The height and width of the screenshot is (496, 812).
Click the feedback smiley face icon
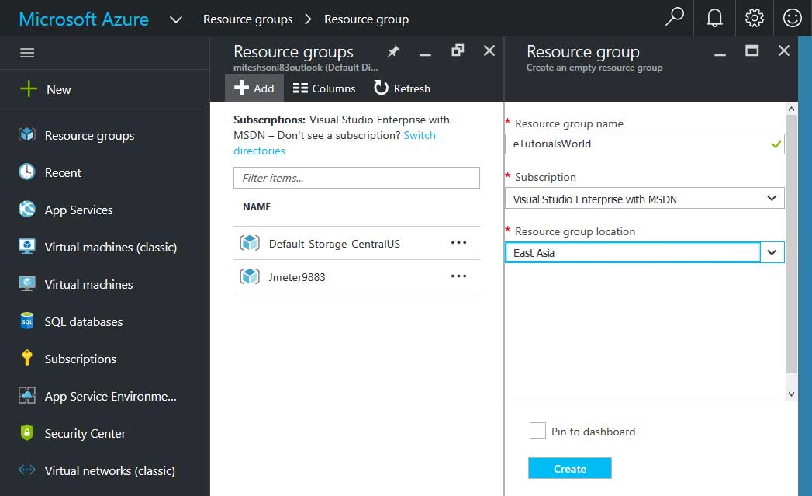click(792, 18)
